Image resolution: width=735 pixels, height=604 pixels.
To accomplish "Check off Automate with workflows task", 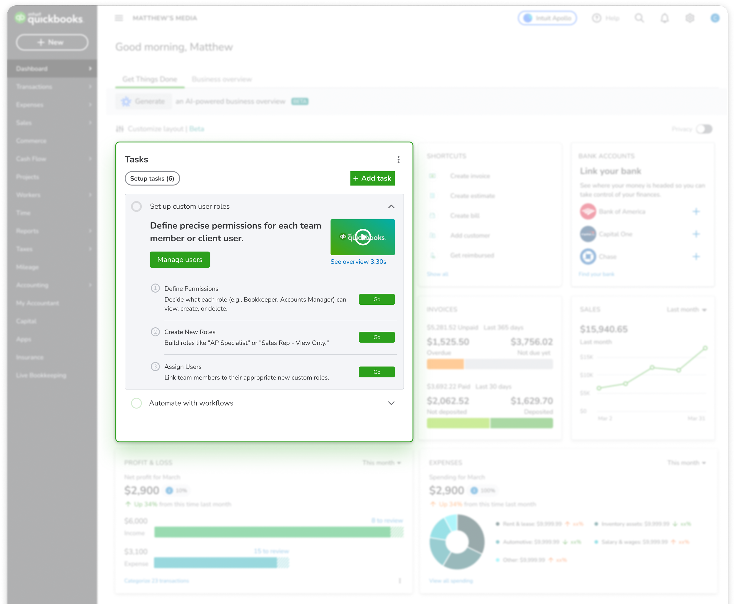I will click(136, 403).
